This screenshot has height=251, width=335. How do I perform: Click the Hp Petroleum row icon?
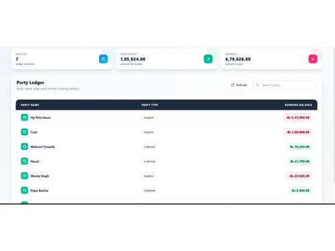24,117
